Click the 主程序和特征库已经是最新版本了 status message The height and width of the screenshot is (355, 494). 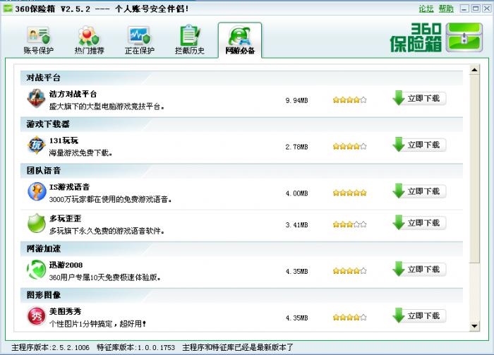click(238, 347)
